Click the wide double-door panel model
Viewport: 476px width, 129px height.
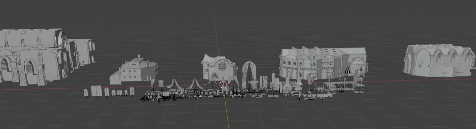point(96,91)
